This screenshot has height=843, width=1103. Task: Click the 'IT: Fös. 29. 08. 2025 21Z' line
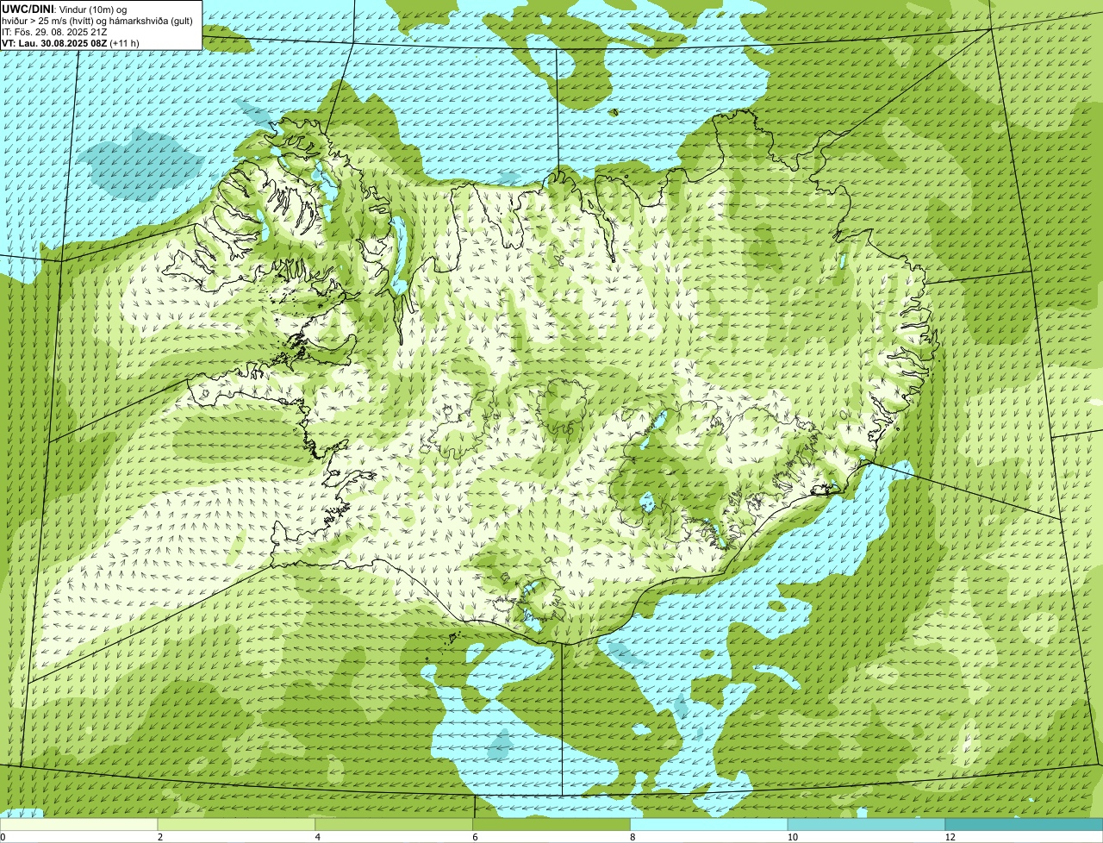point(54,31)
